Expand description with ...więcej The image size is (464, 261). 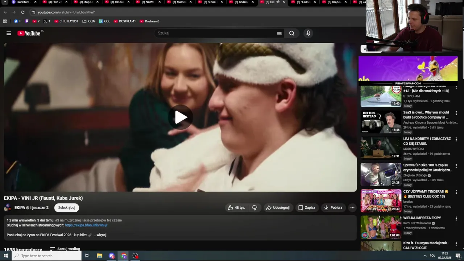coord(100,235)
